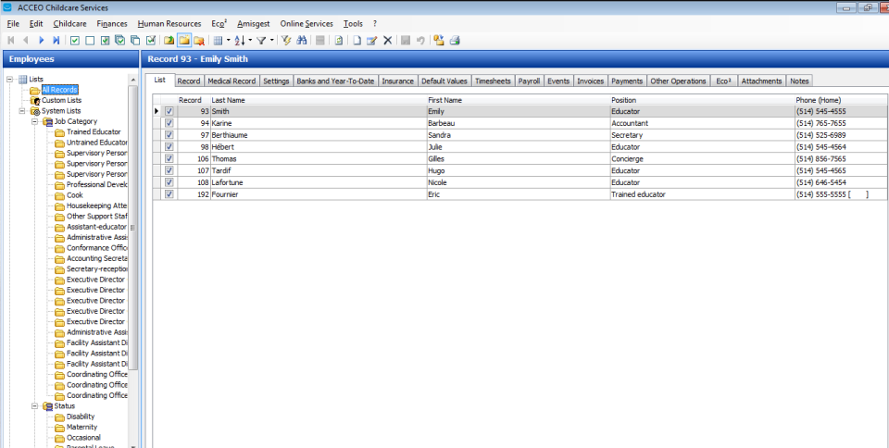Switch to the Timesheets tab
This screenshot has width=889, height=448.
pyautogui.click(x=493, y=81)
